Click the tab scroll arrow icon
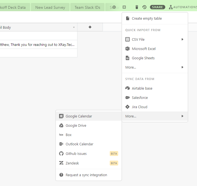The image size is (197, 186). pos(114,7)
